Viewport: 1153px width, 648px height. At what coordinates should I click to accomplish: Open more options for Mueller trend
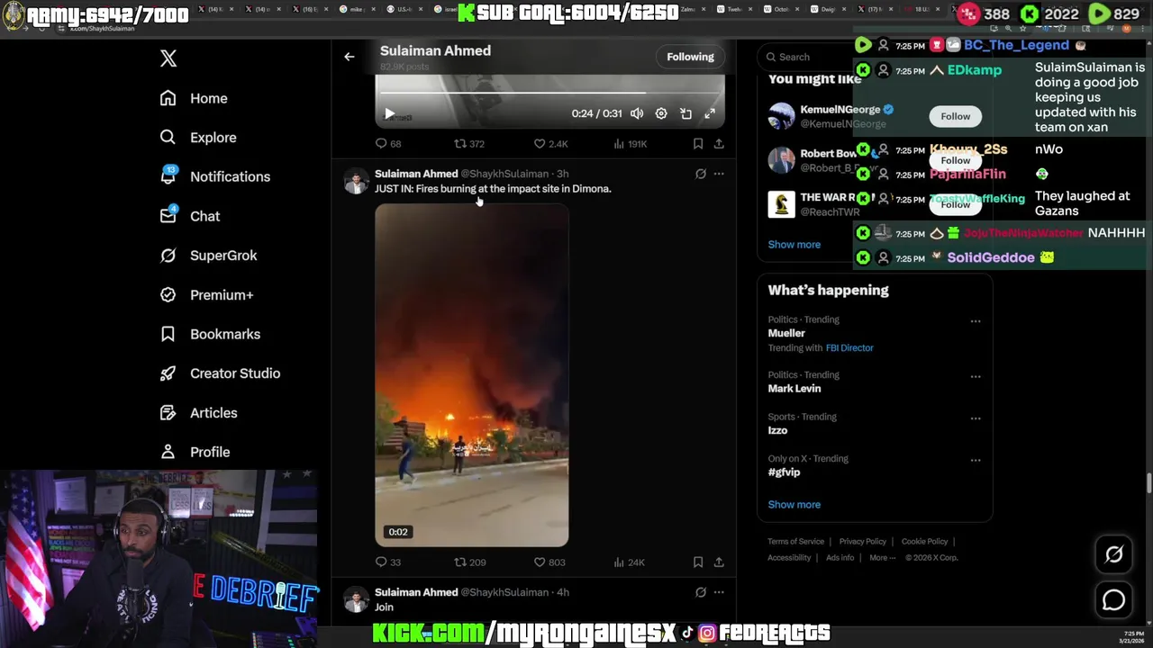(x=976, y=321)
